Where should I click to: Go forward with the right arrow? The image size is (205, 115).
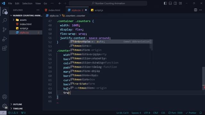pos(65,4)
